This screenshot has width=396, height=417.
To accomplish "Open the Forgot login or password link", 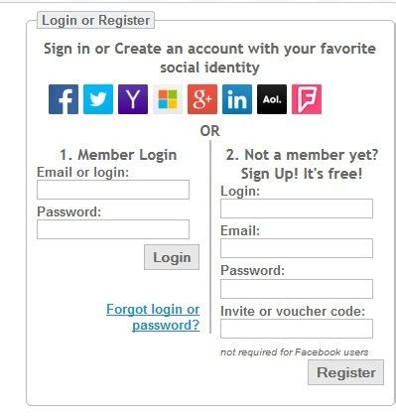I will tap(153, 317).
